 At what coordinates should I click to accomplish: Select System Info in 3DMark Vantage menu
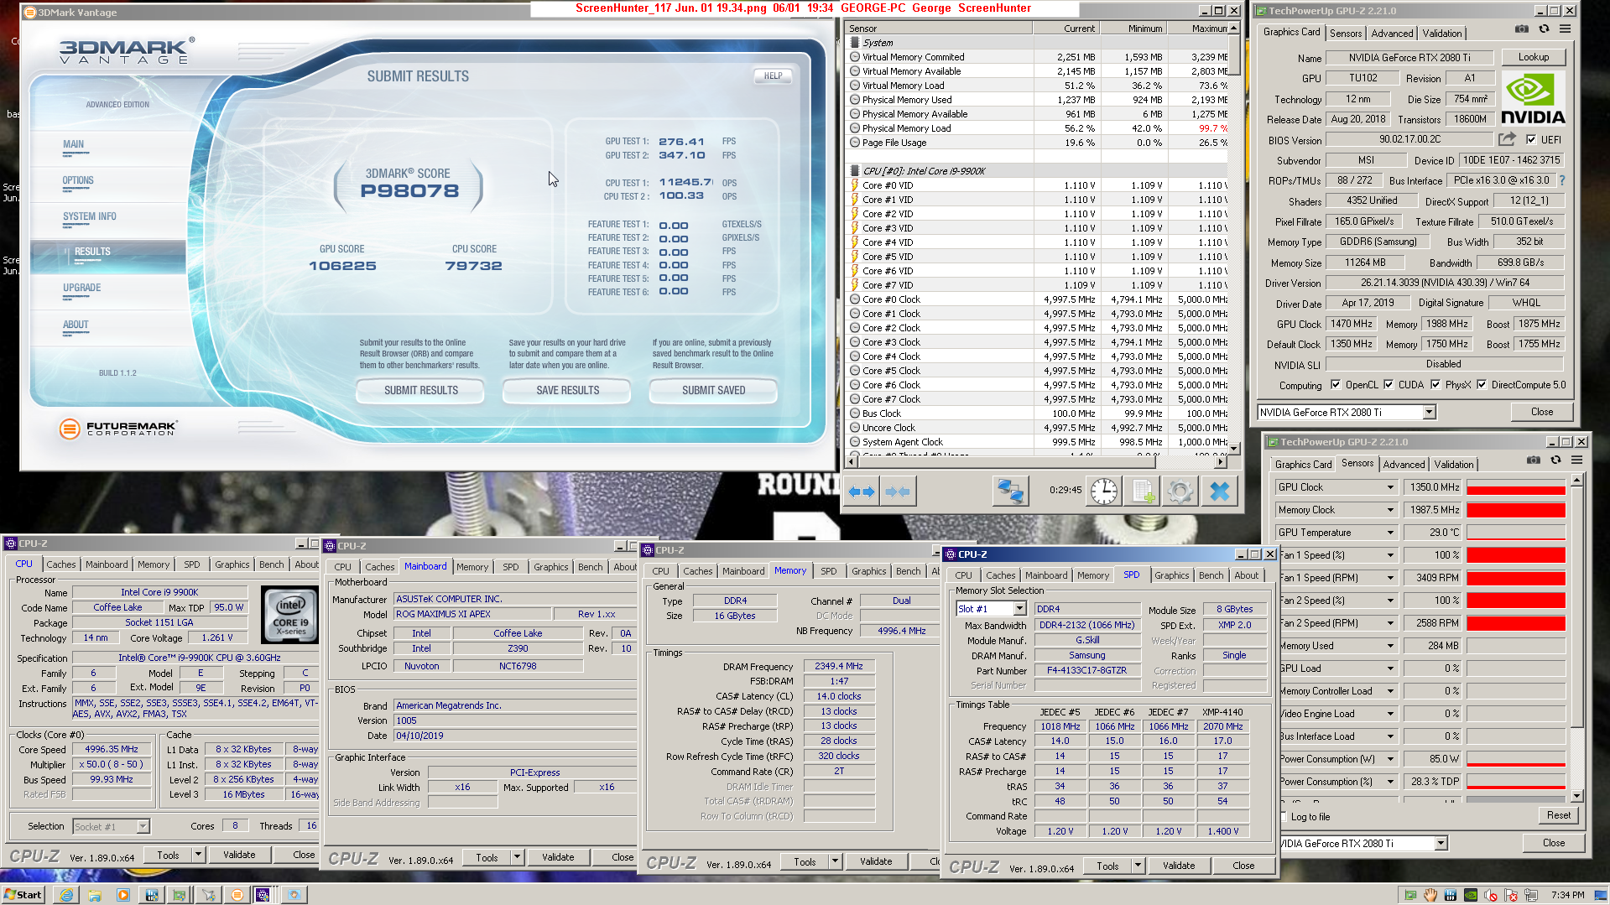coord(90,216)
